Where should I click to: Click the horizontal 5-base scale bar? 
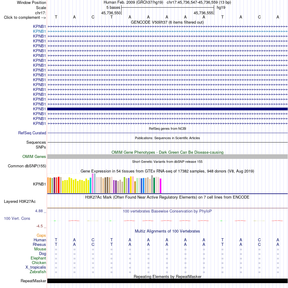pyautogui.click(x=168, y=8)
